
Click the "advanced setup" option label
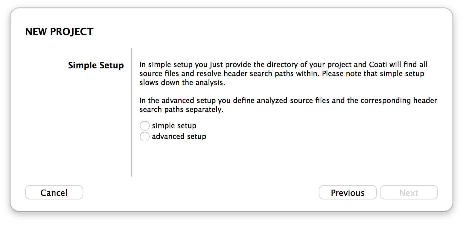tap(179, 137)
